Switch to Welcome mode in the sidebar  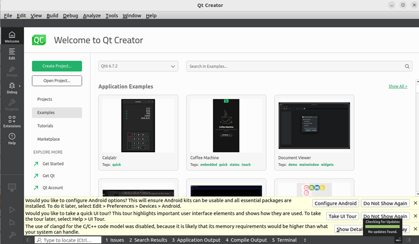pyautogui.click(x=12, y=37)
